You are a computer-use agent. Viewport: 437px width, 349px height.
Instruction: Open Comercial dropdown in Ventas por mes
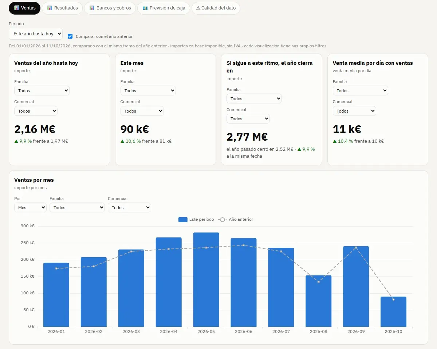129,208
